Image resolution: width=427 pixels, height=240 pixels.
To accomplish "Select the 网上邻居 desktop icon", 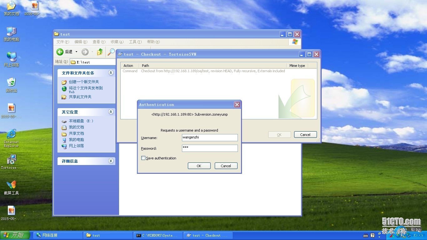I will click(11, 60).
